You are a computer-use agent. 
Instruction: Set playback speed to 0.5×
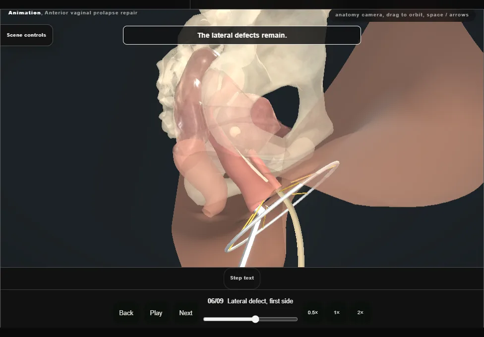(313, 313)
